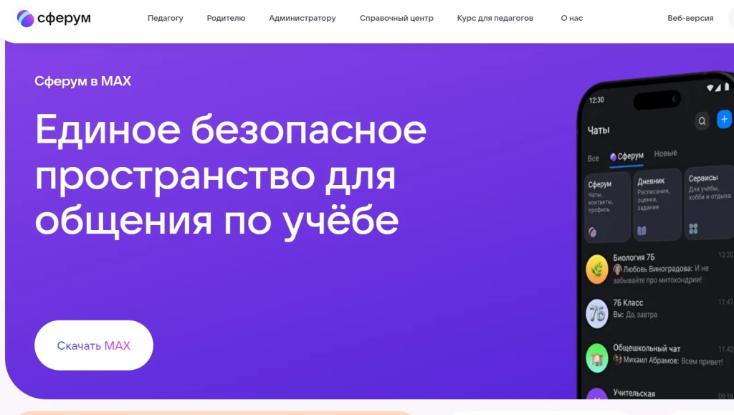Open the Биология 7Б chat title

pos(634,257)
